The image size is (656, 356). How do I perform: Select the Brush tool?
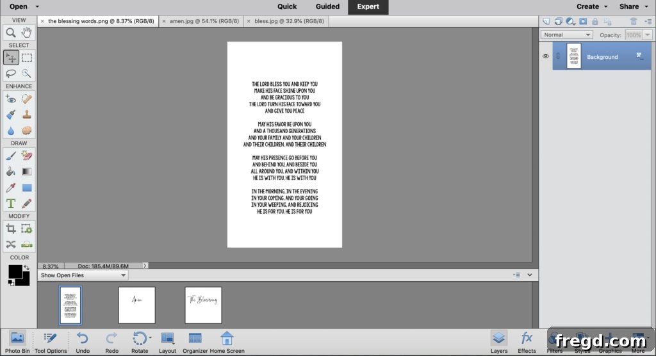click(11, 156)
